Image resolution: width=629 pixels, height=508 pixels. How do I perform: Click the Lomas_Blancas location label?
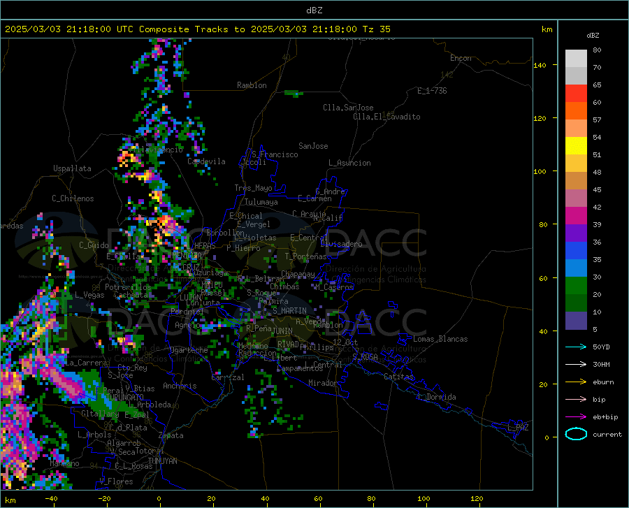(440, 339)
